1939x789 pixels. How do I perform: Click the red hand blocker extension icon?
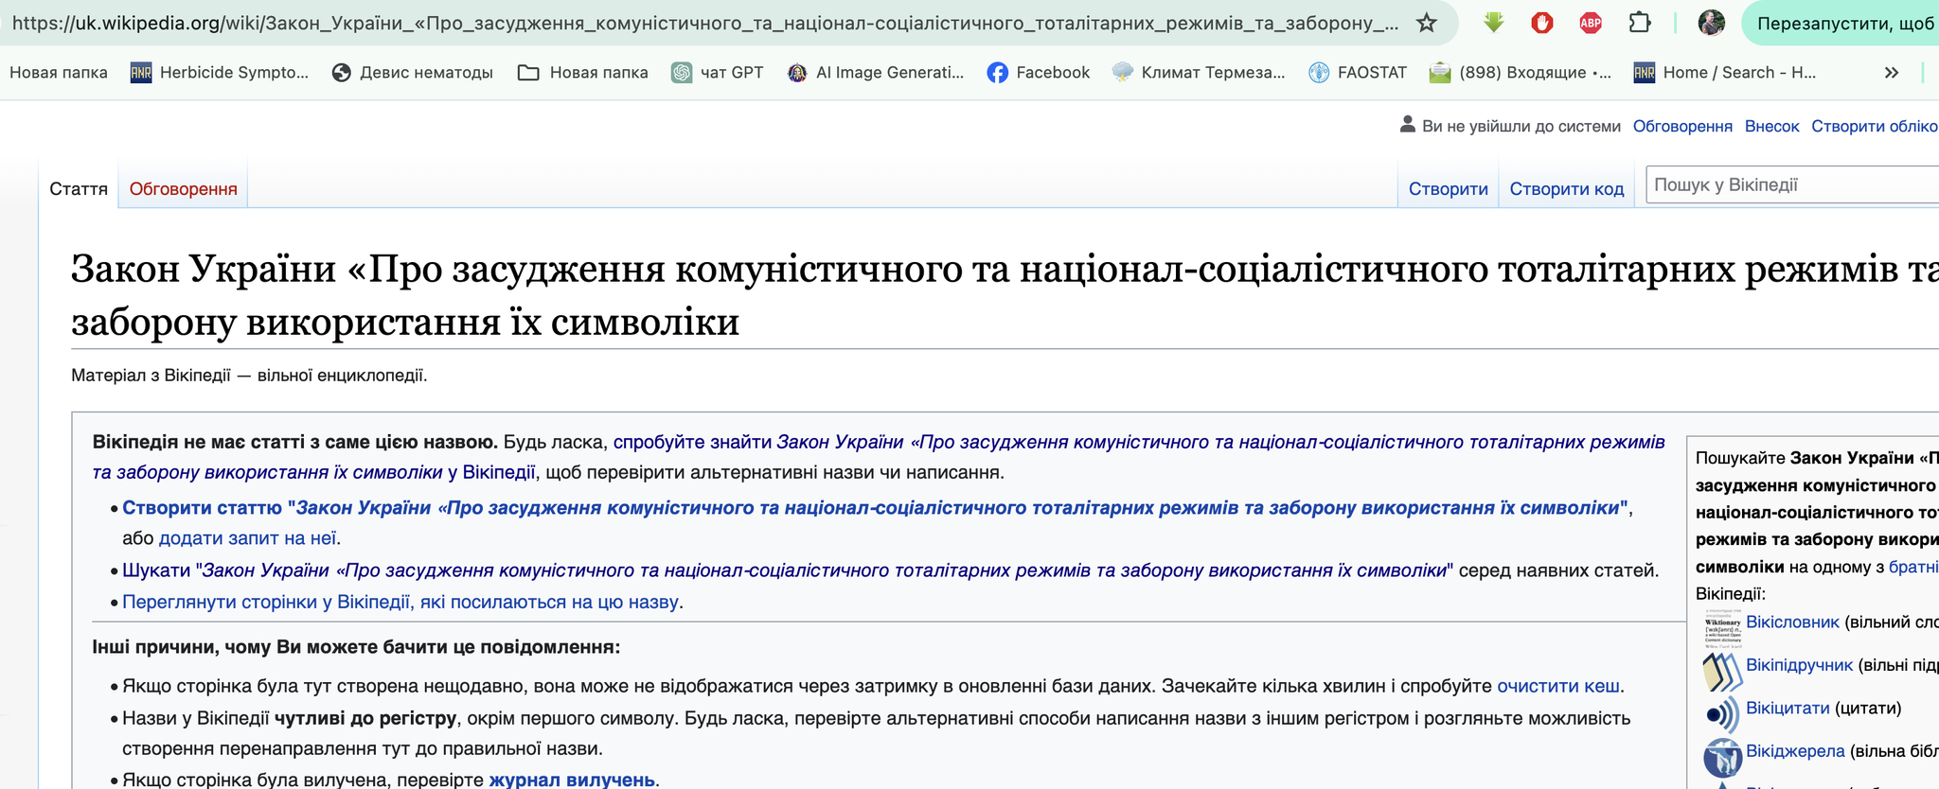click(x=1542, y=23)
